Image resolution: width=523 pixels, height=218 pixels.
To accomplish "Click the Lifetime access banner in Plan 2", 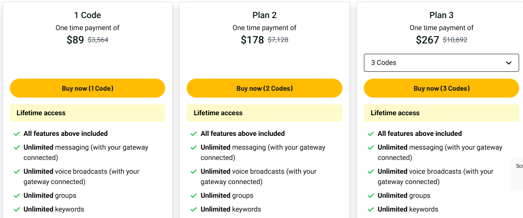I will pos(264,113).
